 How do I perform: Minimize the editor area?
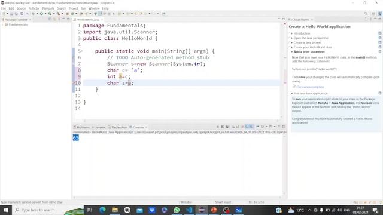[279, 19]
